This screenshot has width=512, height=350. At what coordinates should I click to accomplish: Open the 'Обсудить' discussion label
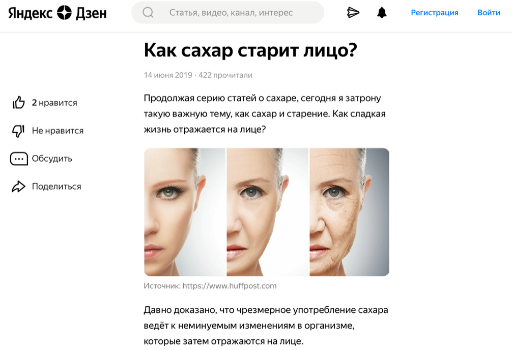point(52,159)
